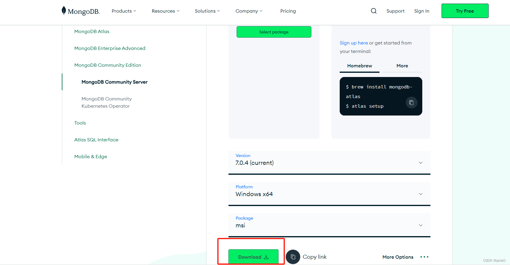510x265 pixels.
Task: Follow the Sign up here link
Action: coord(354,43)
